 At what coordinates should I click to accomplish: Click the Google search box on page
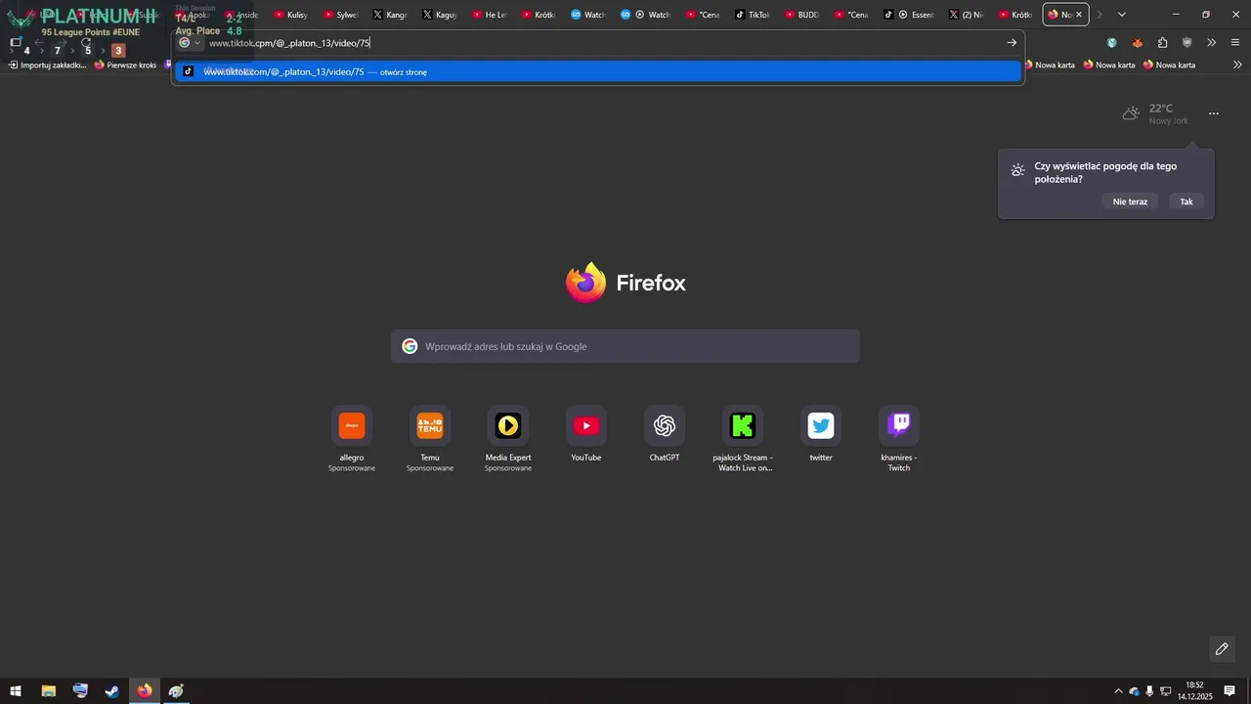pos(625,346)
